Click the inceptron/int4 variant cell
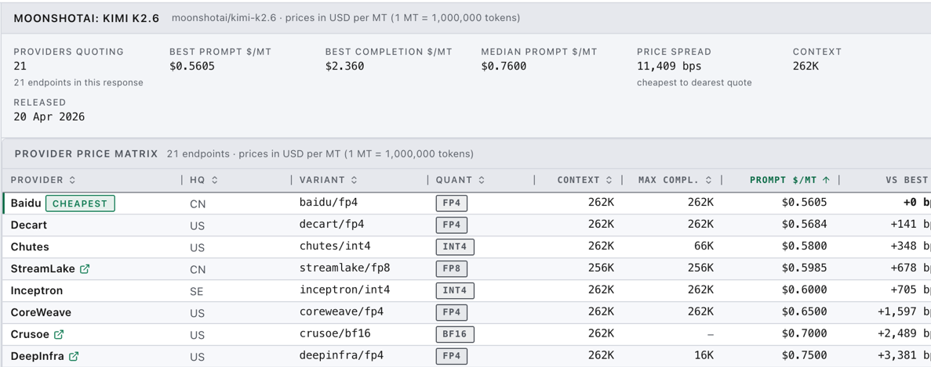Screen dimensions: 931x367 tap(344, 290)
